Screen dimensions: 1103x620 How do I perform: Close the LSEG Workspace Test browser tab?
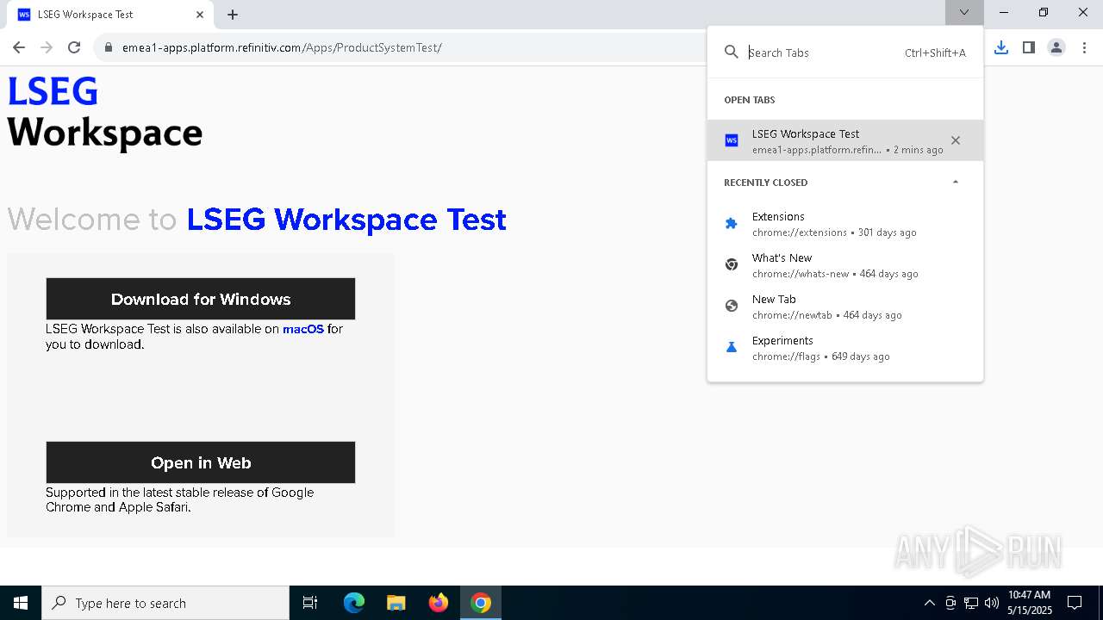click(199, 14)
